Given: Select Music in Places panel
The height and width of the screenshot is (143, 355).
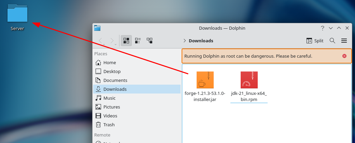Looking at the screenshot, I should 110,98.
